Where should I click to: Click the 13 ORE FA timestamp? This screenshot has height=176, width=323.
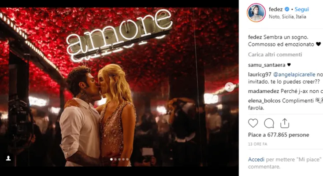(x=257, y=144)
